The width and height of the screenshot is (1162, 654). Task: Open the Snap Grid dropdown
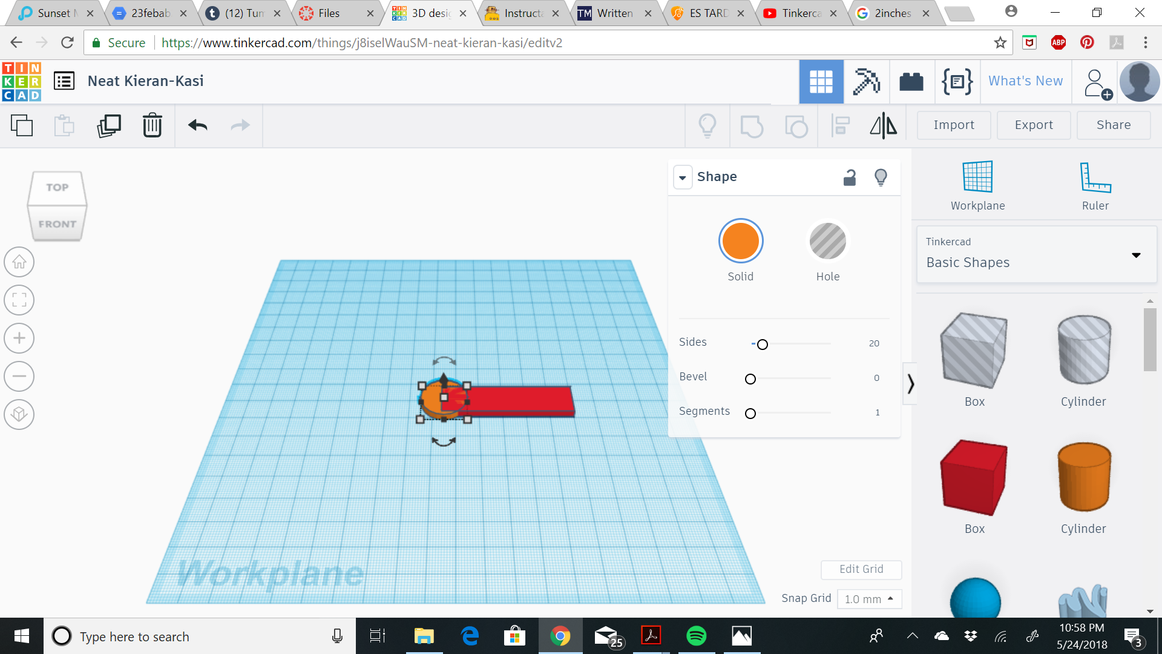click(870, 599)
